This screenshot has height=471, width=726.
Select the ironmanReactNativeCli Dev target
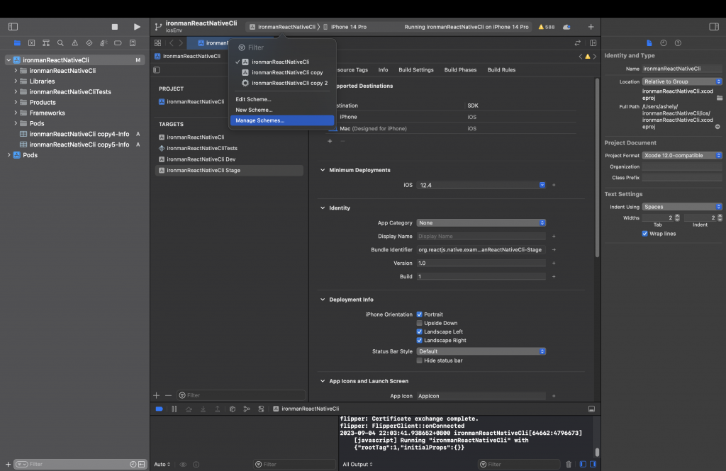(201, 159)
